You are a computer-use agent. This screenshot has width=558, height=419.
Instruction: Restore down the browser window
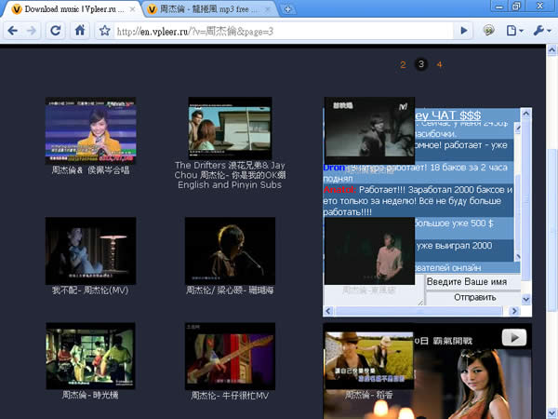(x=516, y=7)
